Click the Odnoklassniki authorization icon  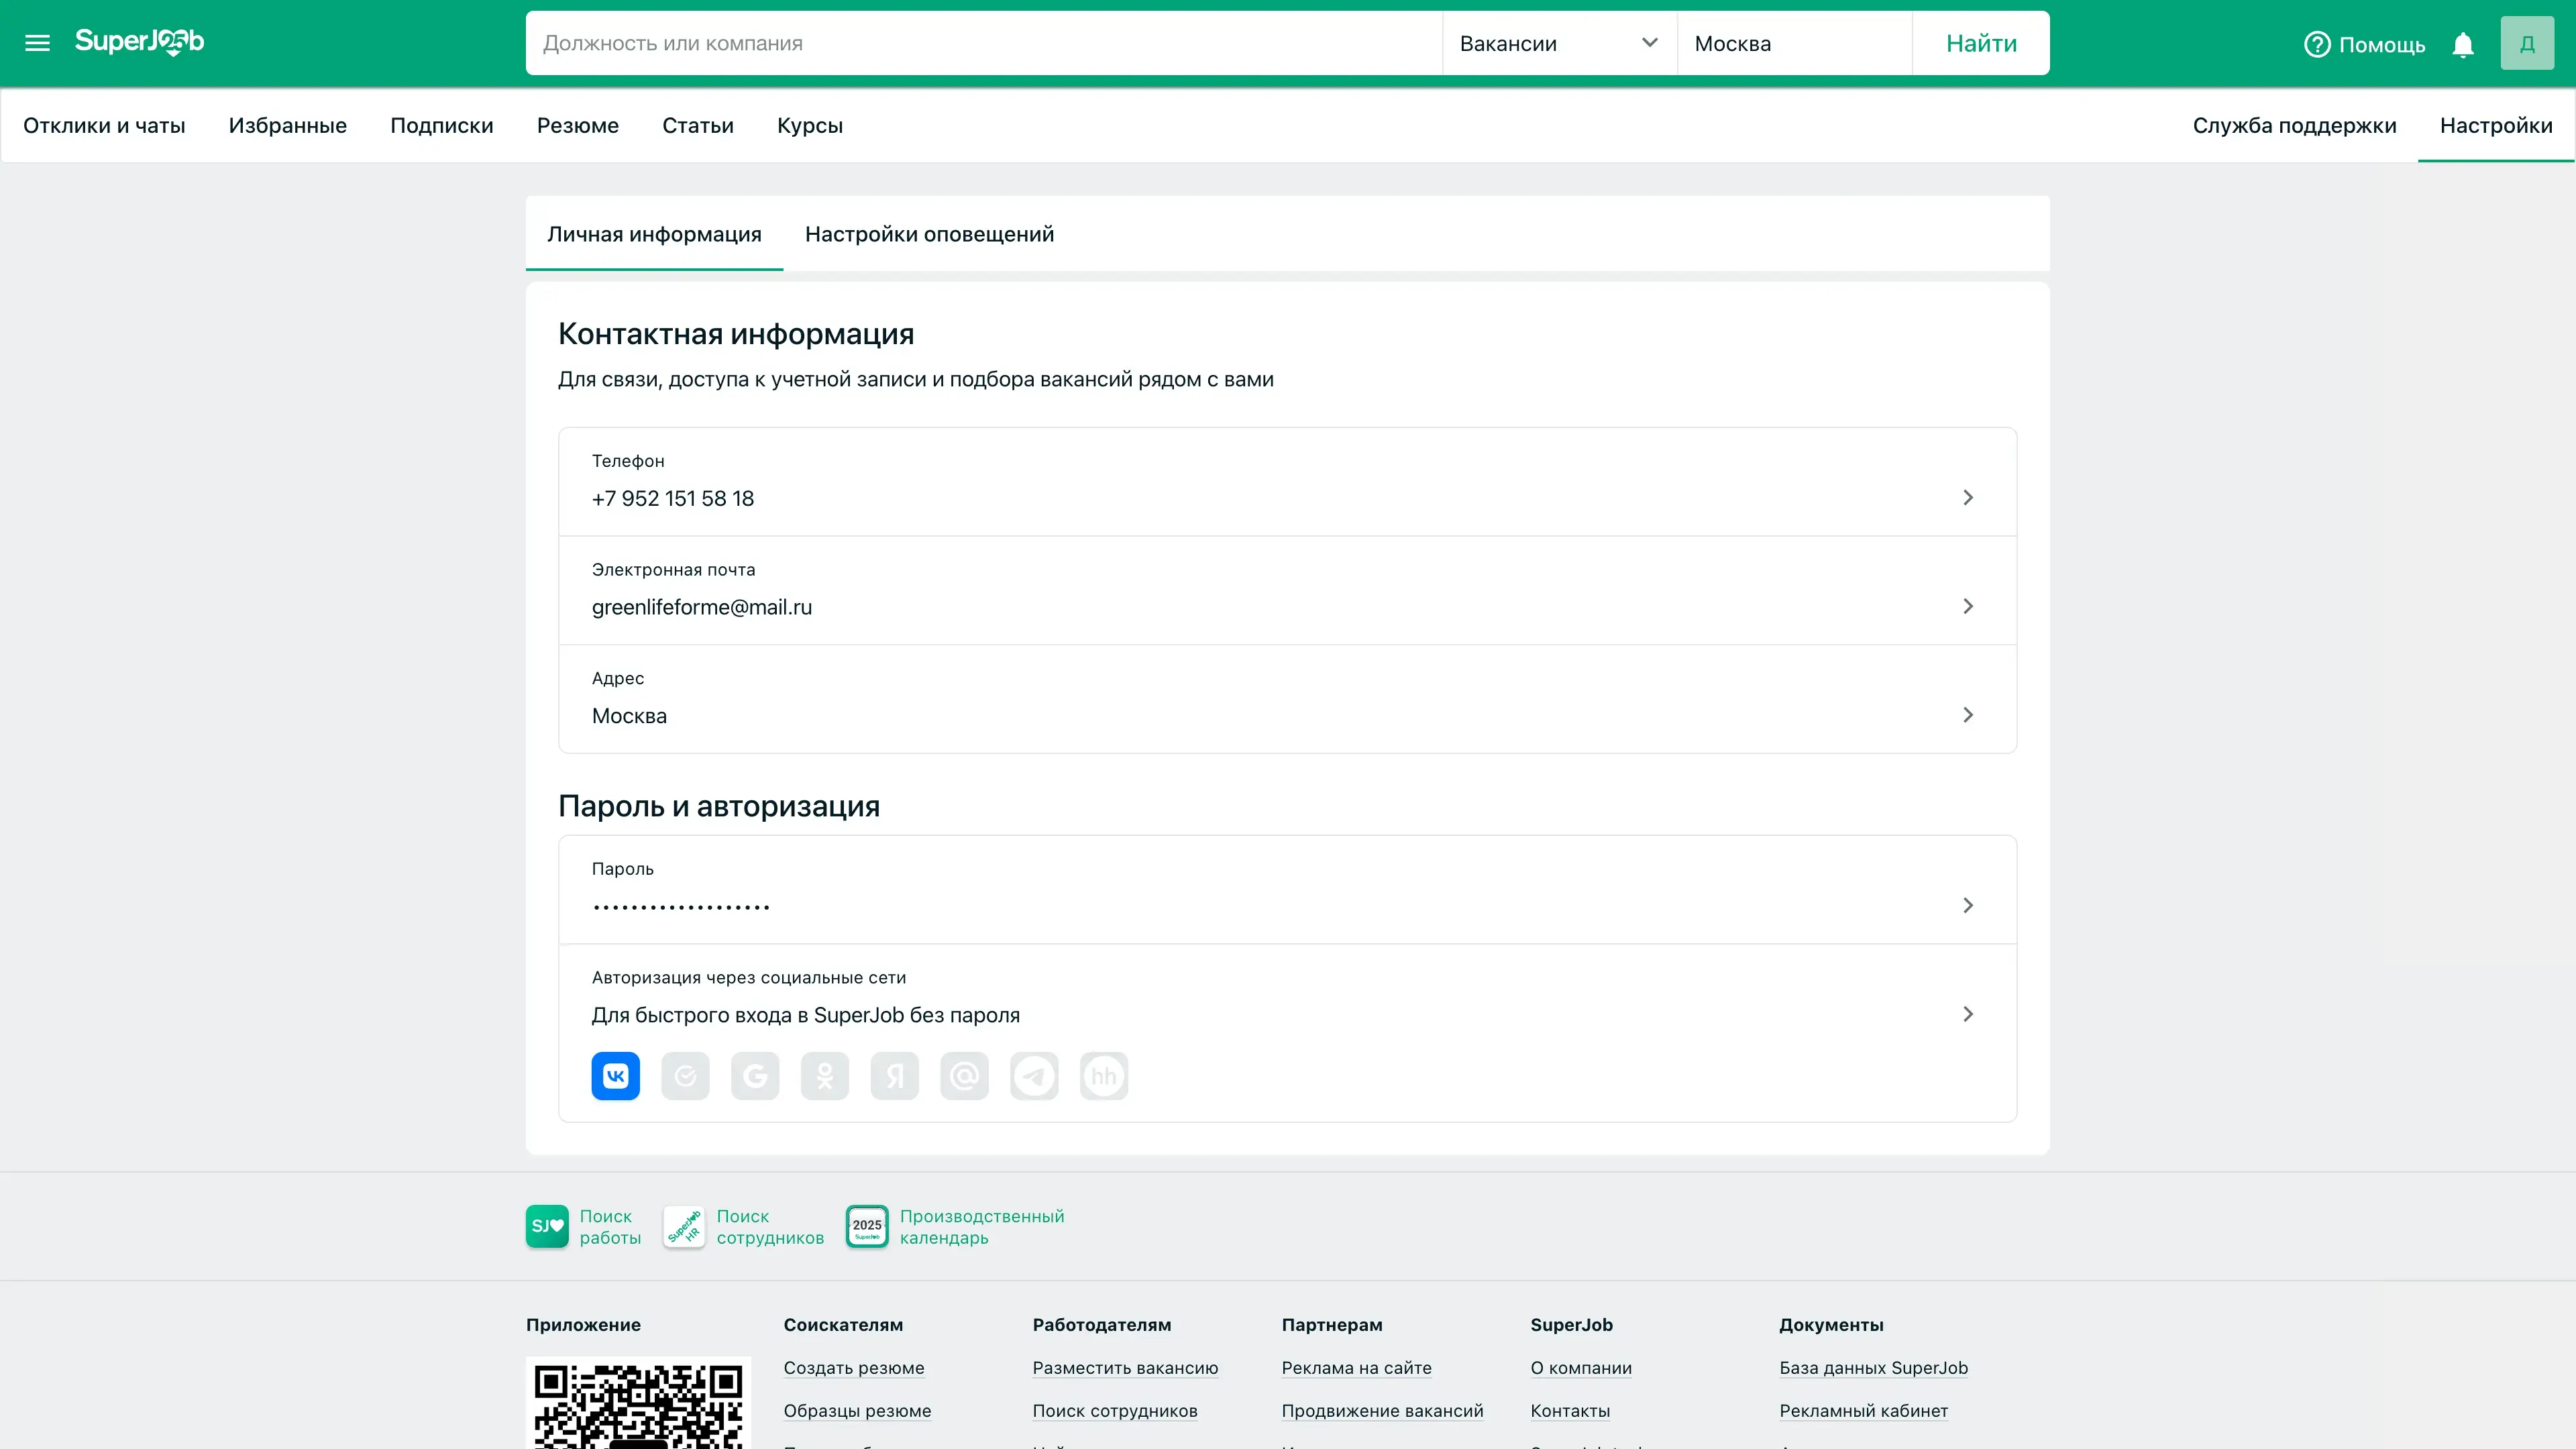[825, 1076]
